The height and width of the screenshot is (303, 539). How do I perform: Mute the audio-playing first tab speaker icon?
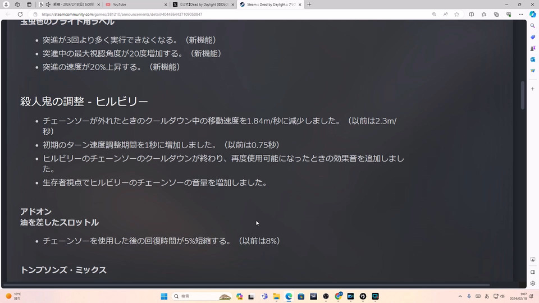(48, 4)
